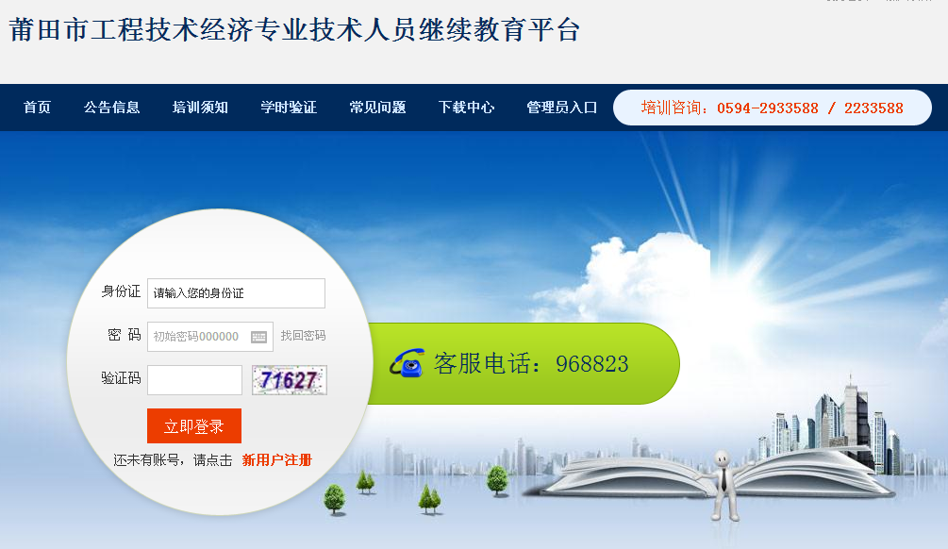This screenshot has height=549, width=948.
Task: Click the green 客服电话 968823 banner
Action: [x=524, y=363]
